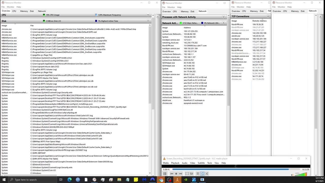The height and width of the screenshot is (183, 325).
Task: Show graph pane arrow in fourth Resource Monitor
Action: pyautogui.click(x=321, y=17)
